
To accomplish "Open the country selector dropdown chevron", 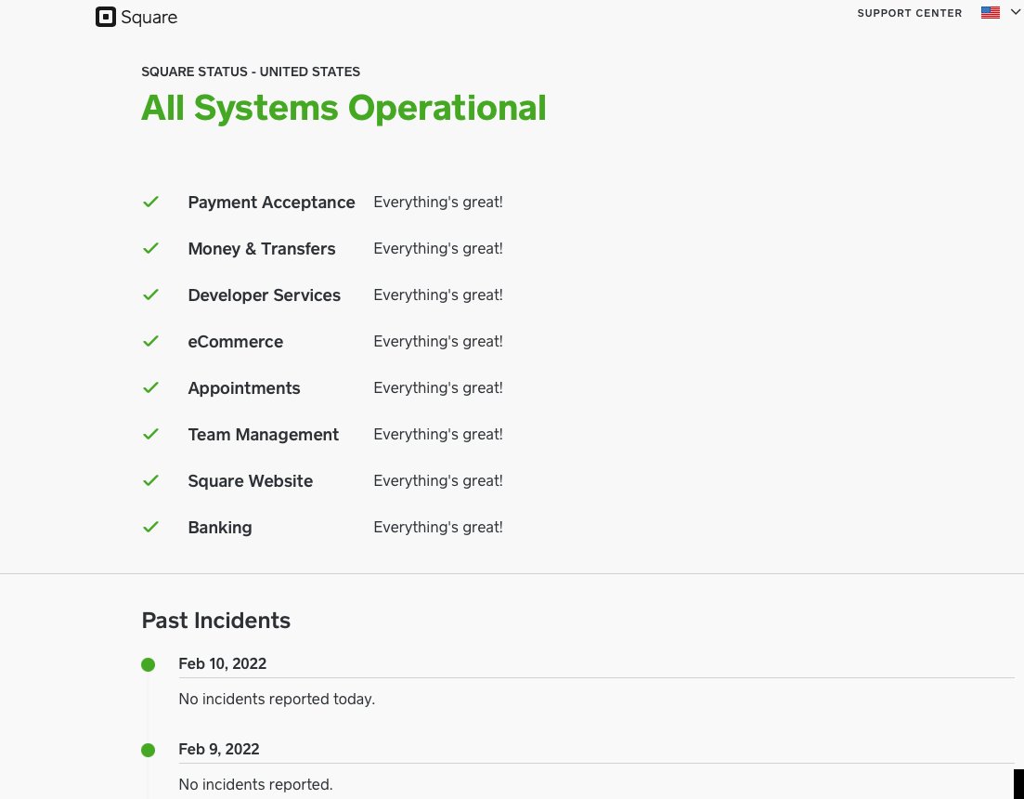I will coord(1015,12).
